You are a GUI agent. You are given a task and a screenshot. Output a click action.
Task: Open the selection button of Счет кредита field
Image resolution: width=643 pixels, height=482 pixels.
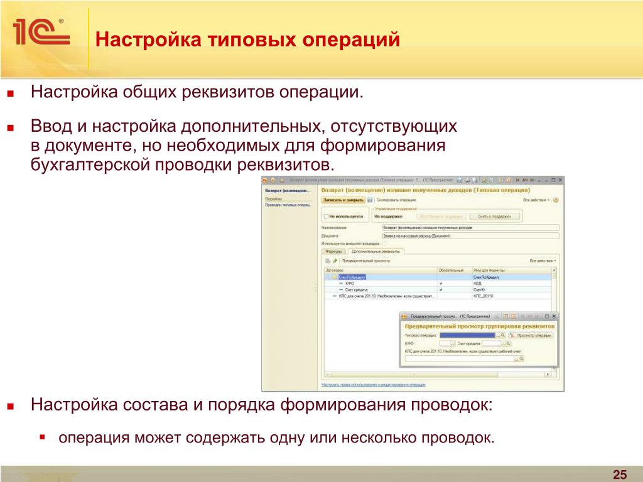click(x=503, y=343)
